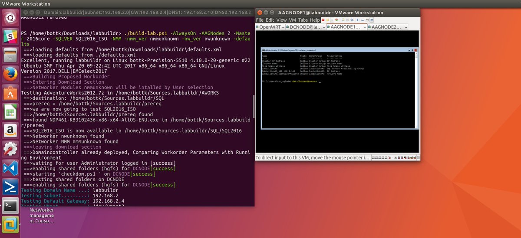
Task: Click 'Networker nwunknown found' terminal line
Action: click(x=63, y=136)
